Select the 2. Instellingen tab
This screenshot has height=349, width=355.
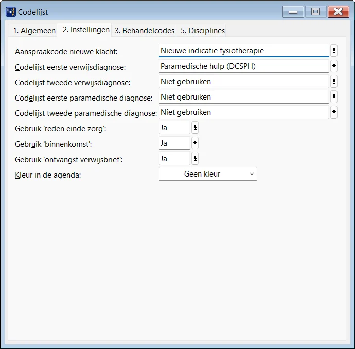(86, 30)
